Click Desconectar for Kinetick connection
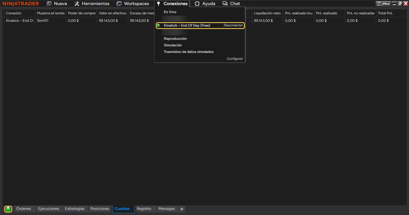The image size is (409, 215). 233,25
